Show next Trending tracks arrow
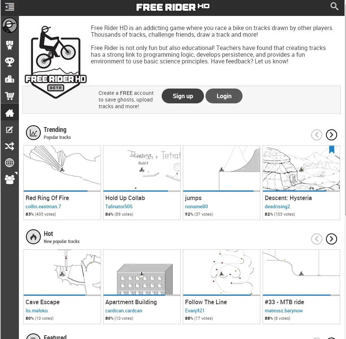Viewport: 346px width, 339px height. tap(331, 135)
